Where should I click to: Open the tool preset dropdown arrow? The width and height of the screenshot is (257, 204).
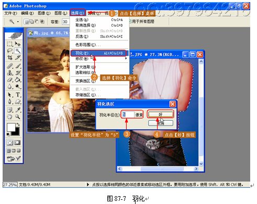pos(18,22)
